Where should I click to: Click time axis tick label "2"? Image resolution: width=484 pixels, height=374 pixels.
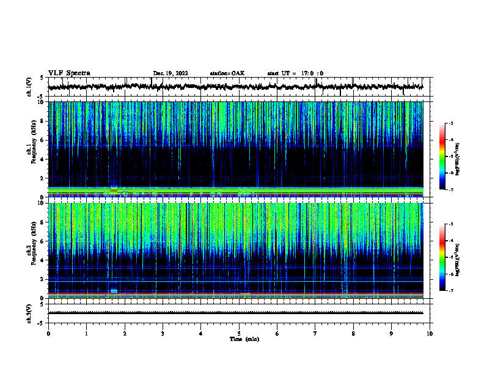(x=125, y=334)
